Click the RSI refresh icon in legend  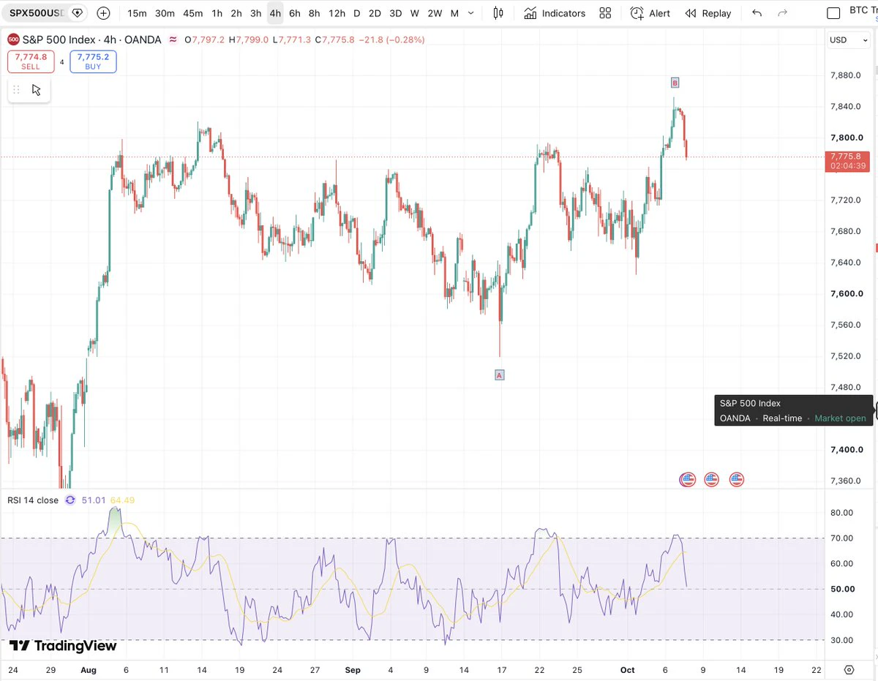pyautogui.click(x=70, y=500)
